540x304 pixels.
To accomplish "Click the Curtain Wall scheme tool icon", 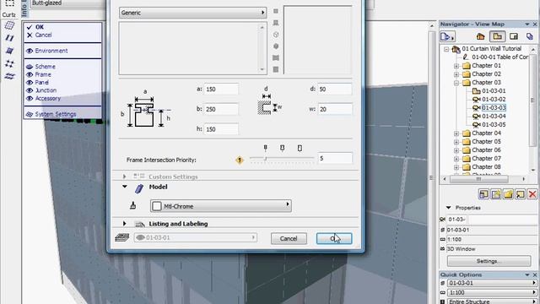I will [x=9, y=25].
